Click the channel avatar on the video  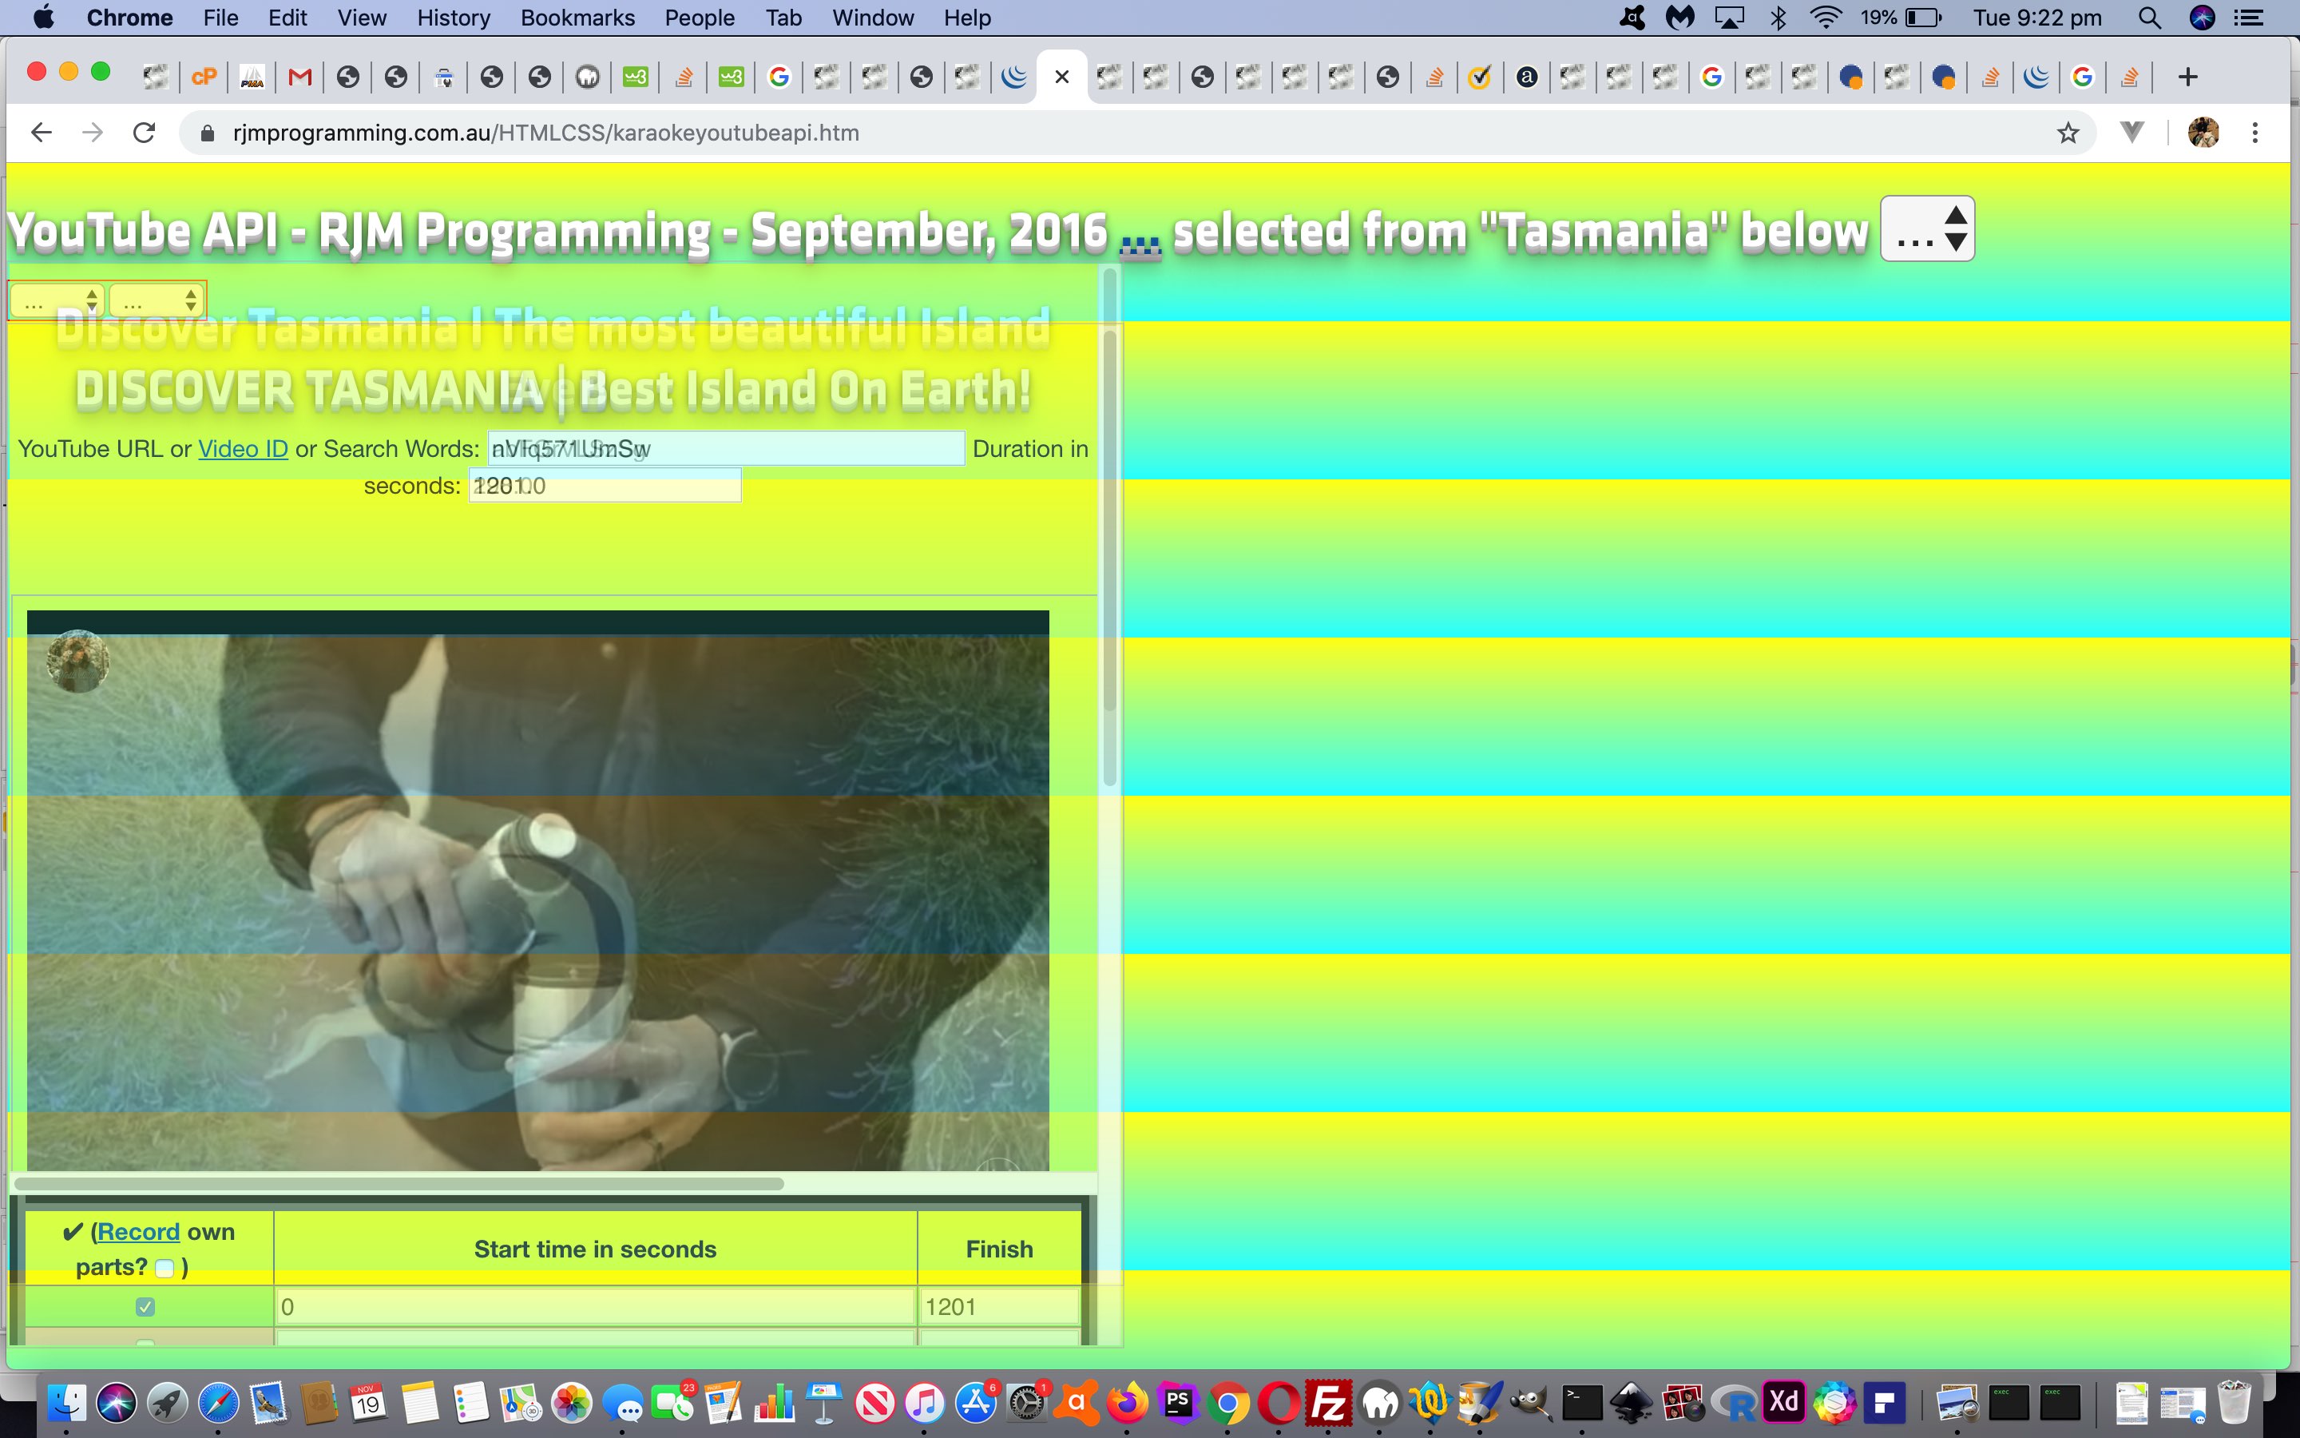[x=78, y=661]
